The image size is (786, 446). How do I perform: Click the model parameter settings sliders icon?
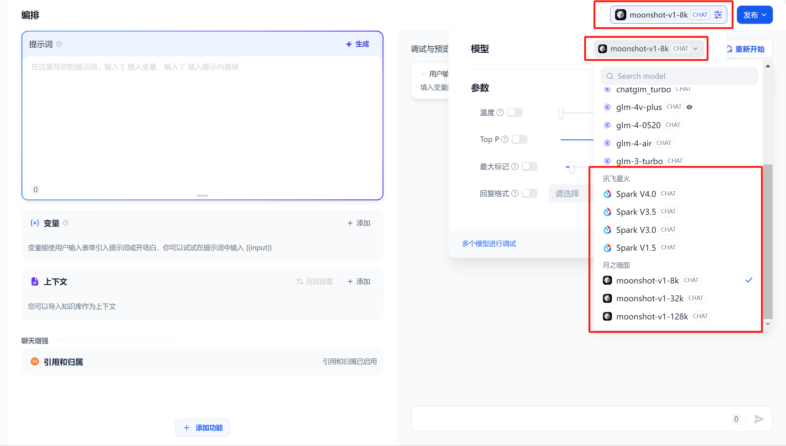pyautogui.click(x=718, y=15)
